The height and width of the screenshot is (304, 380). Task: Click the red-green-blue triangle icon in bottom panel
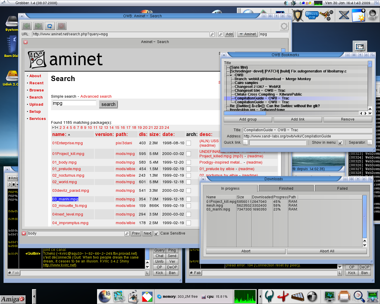(147, 297)
